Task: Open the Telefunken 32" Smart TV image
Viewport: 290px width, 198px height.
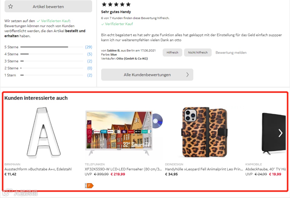Action: tap(124, 133)
